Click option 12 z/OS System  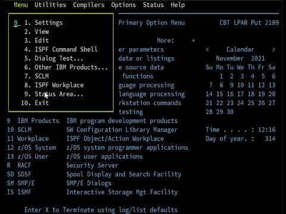pos(32,147)
